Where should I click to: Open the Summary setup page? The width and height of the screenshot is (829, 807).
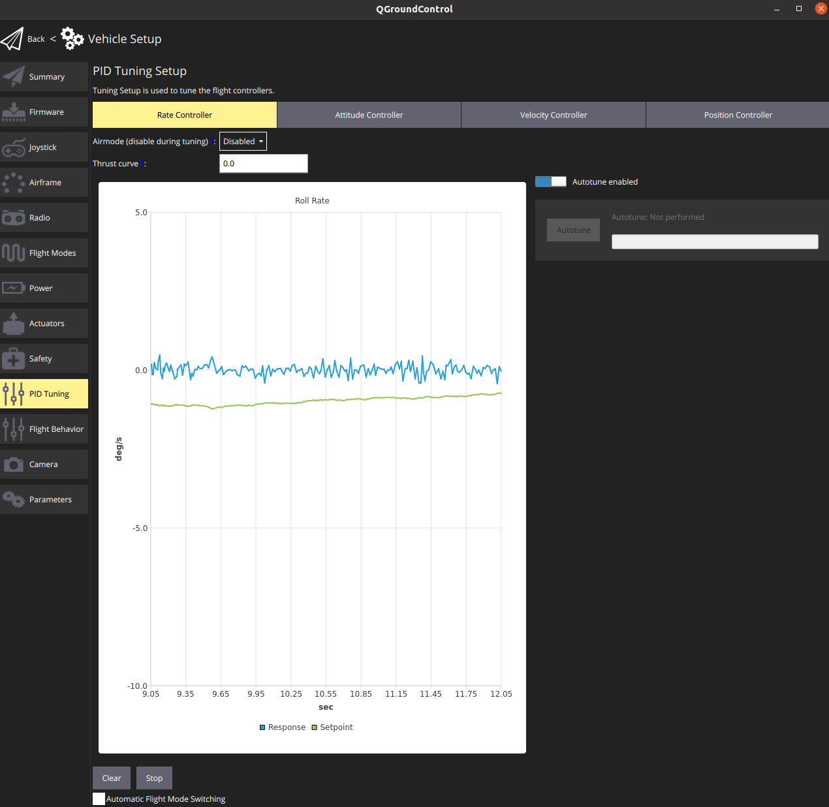44,76
